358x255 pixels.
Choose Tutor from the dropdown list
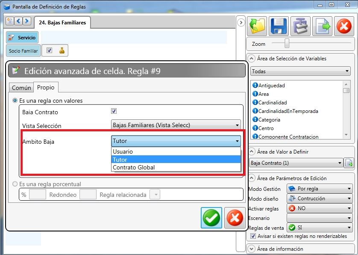[x=176, y=160]
